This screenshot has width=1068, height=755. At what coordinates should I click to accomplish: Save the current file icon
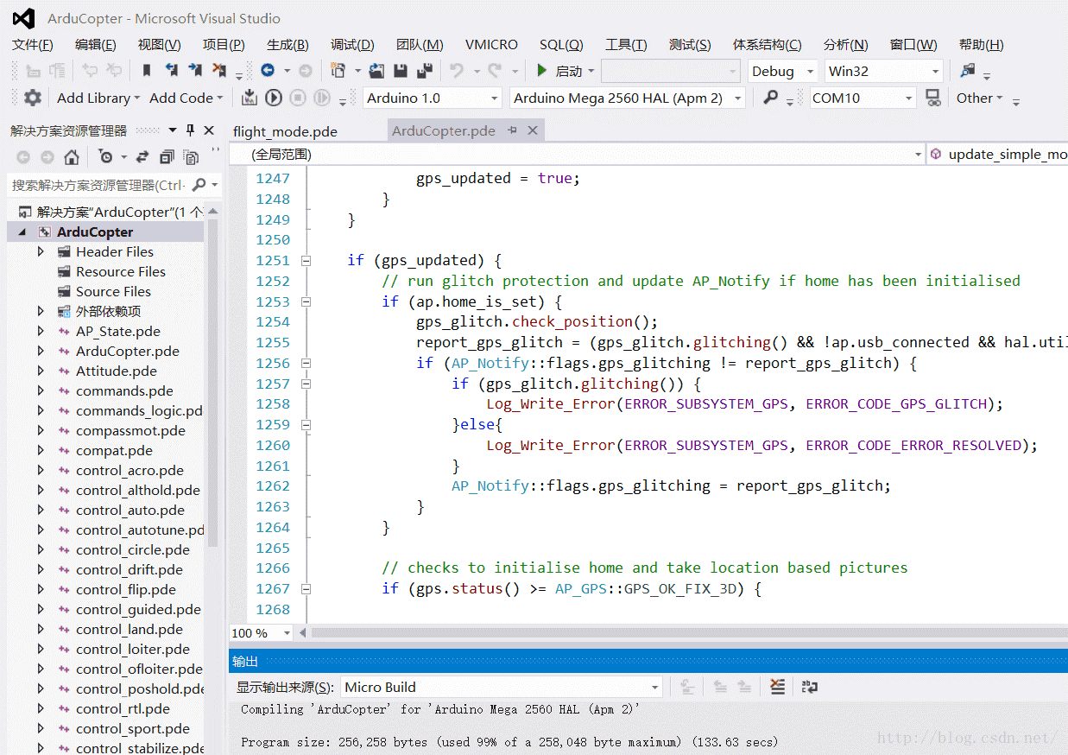point(401,71)
